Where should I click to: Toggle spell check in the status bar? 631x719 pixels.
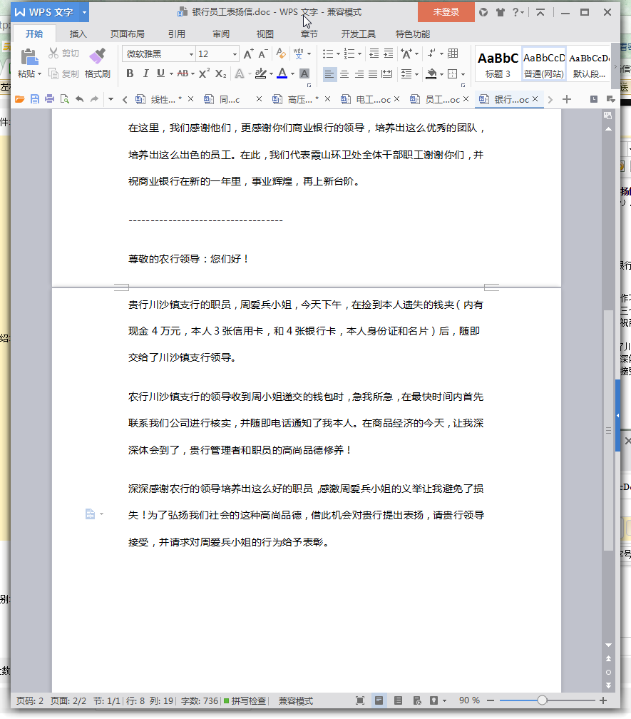point(245,700)
